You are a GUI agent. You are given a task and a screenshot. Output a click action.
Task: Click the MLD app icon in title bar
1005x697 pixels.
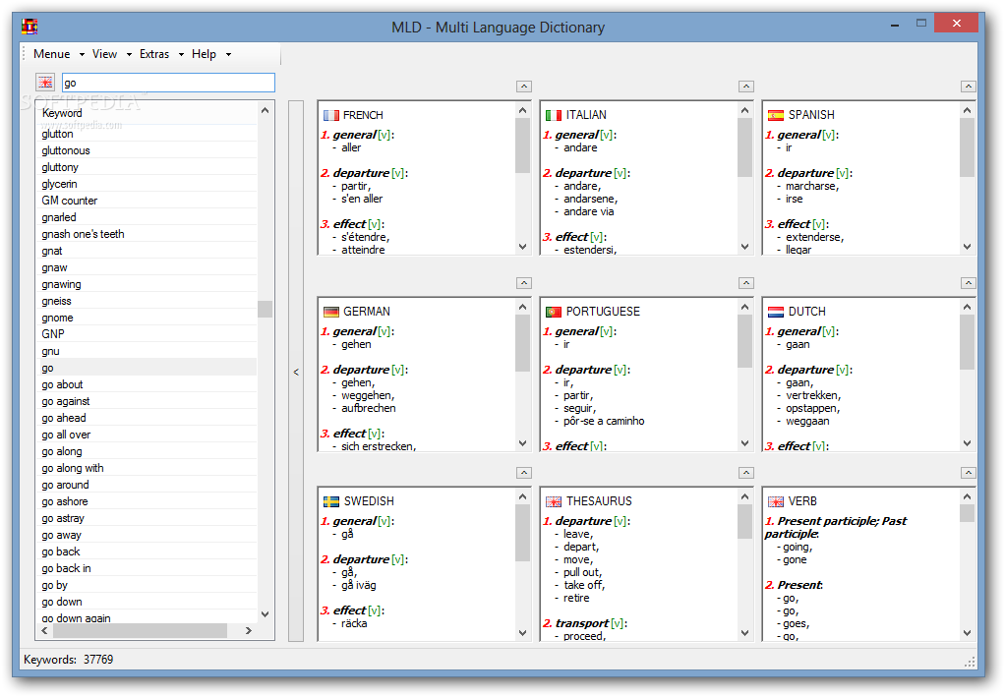30,27
